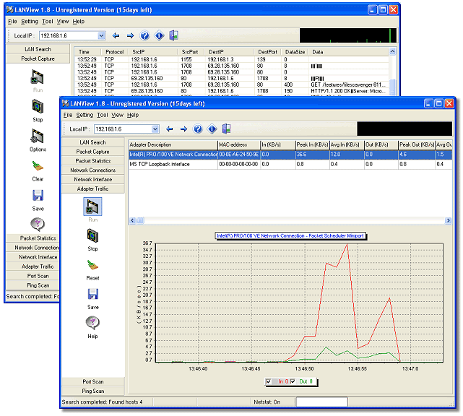This screenshot has width=463, height=416.
Task: Click the Save floppy icon in front window
Action: 93,295
